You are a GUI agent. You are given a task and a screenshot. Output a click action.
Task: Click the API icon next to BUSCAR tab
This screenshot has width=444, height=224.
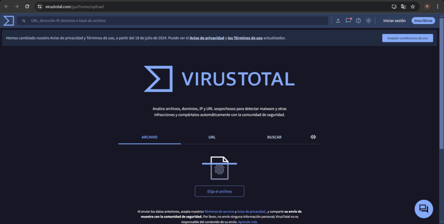tap(313, 137)
